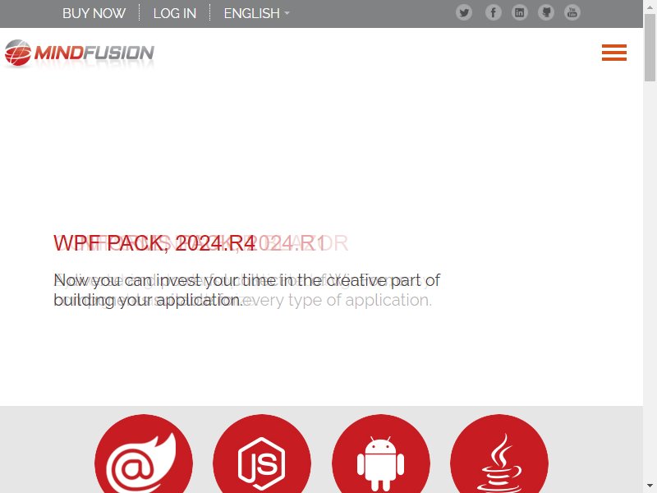Image resolution: width=657 pixels, height=493 pixels.
Task: Click the MindFusion logo
Action: 80,53
